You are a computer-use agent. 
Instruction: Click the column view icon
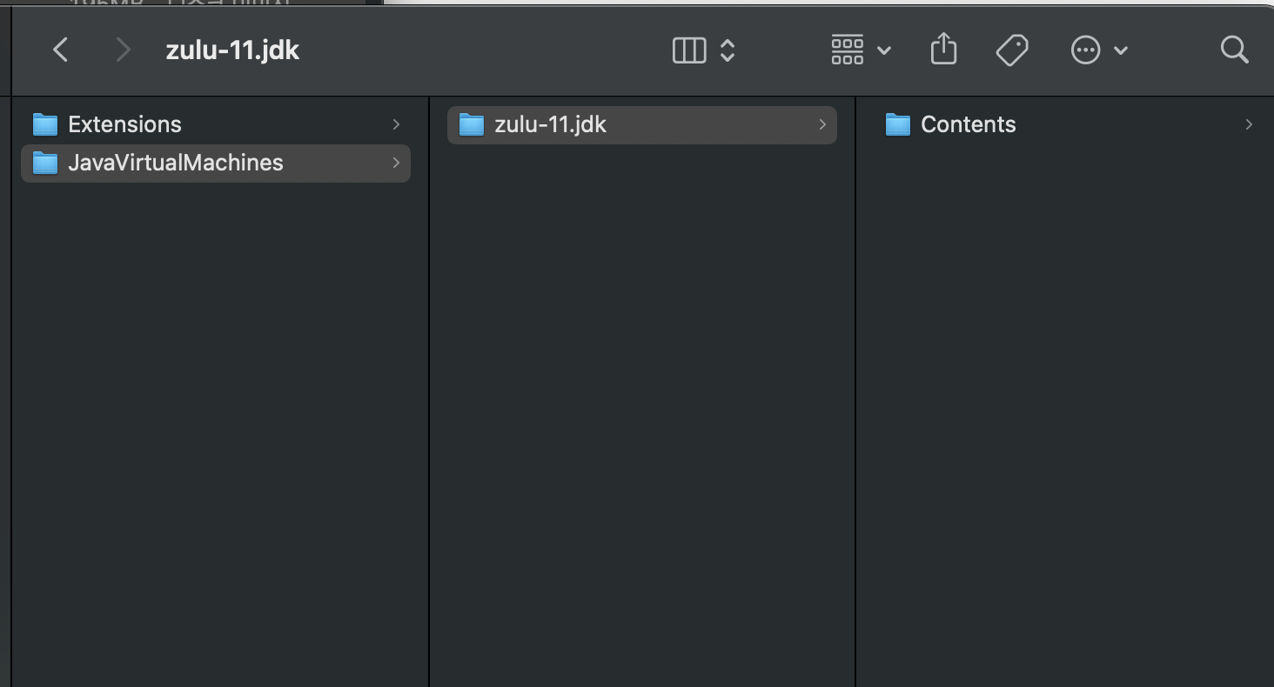[689, 50]
